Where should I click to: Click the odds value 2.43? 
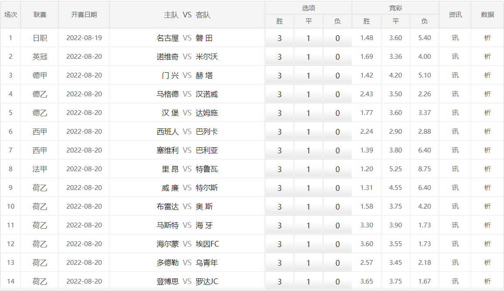(x=367, y=94)
